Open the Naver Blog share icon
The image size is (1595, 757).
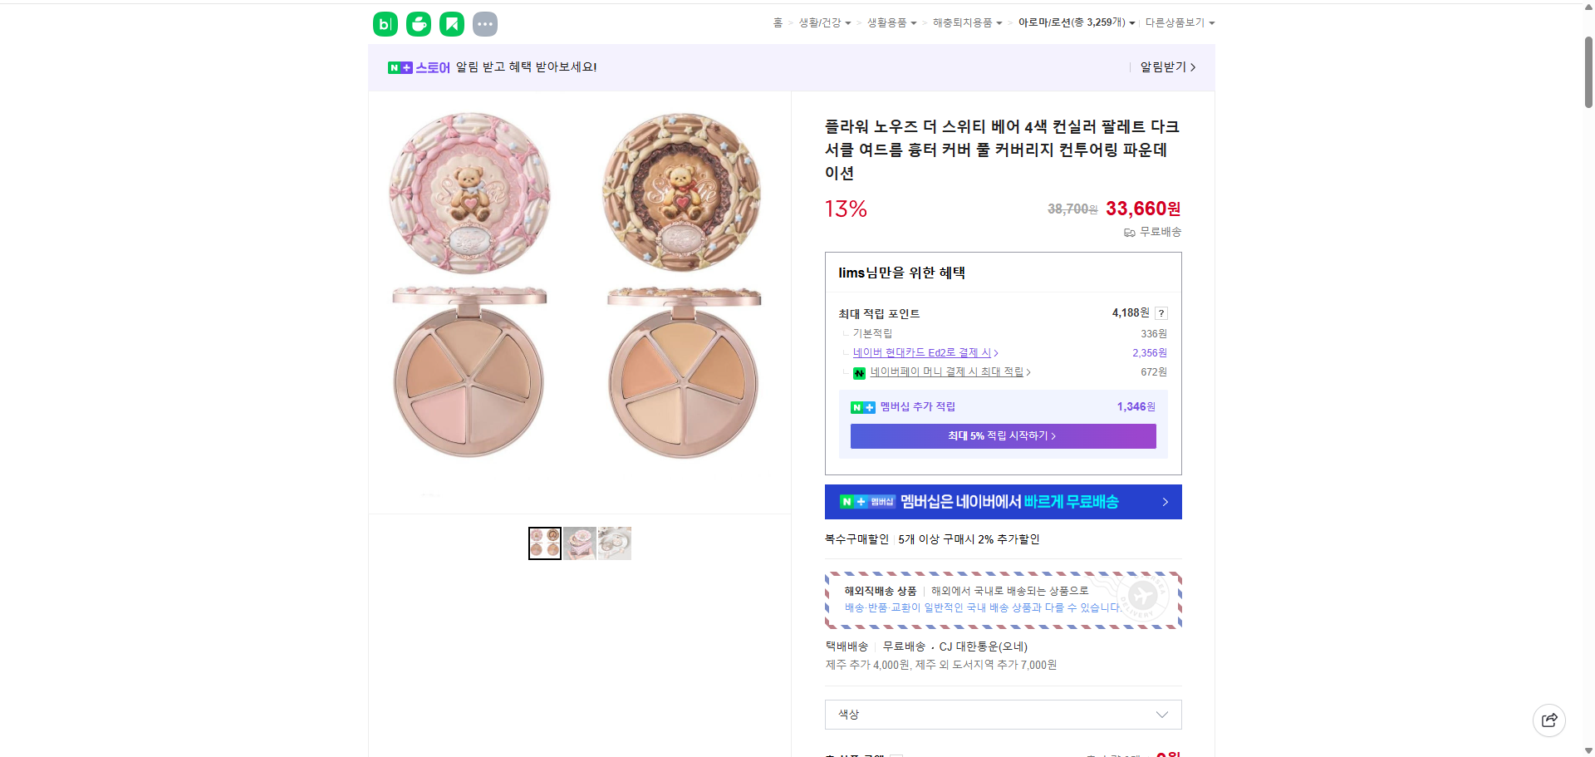[x=384, y=23]
